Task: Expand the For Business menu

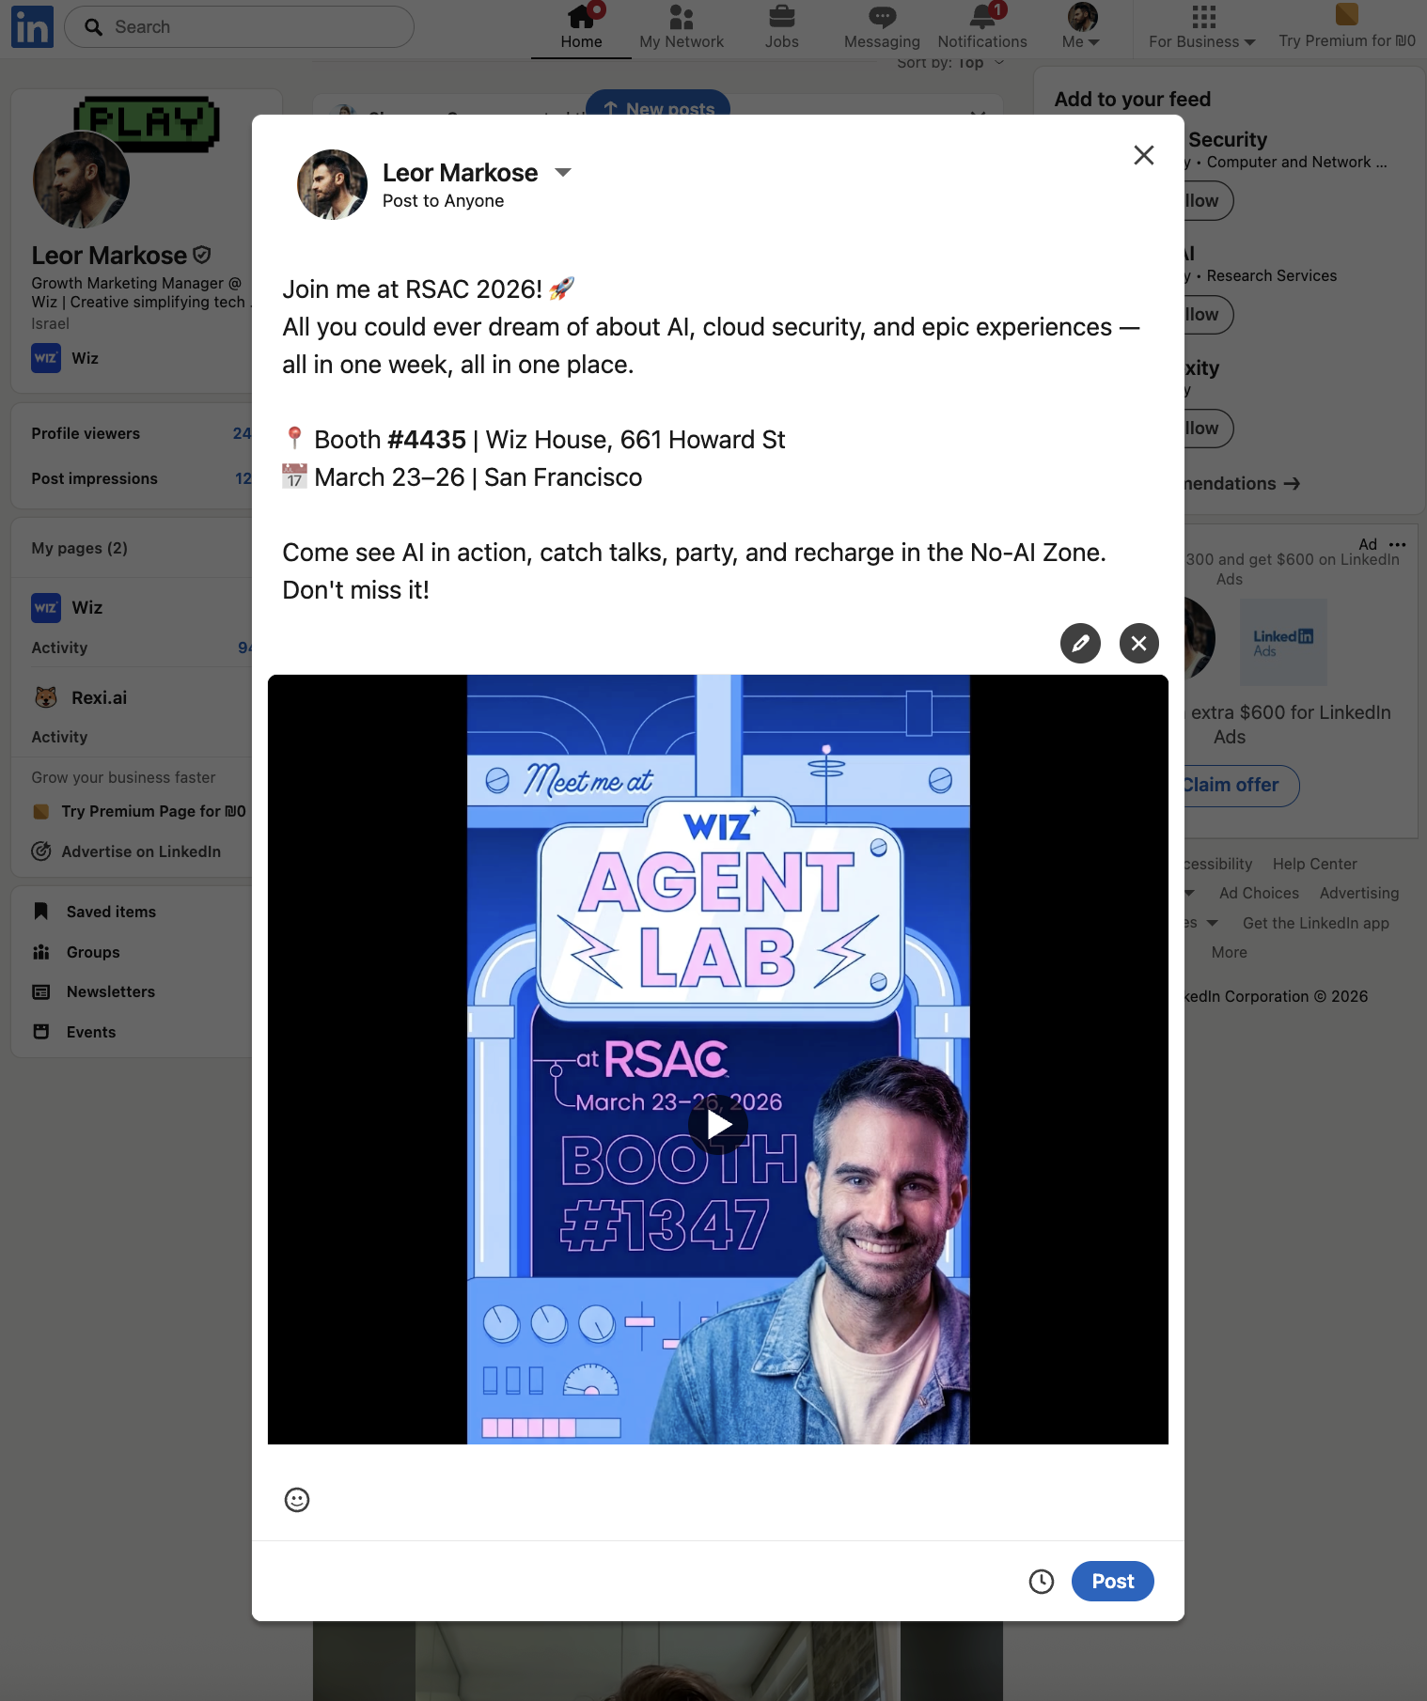Action: pos(1202,27)
